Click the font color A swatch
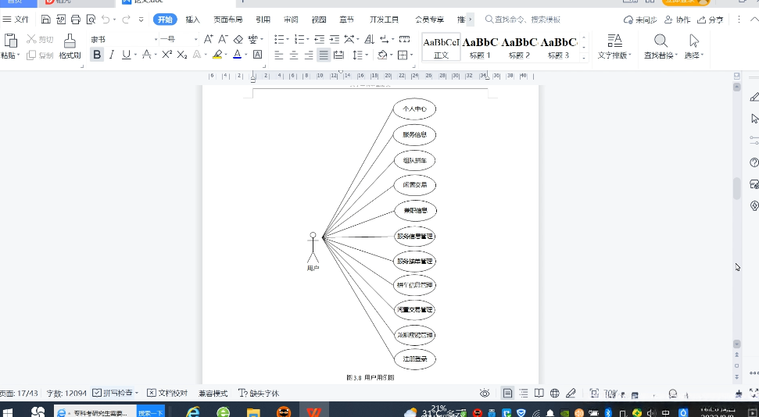The width and height of the screenshot is (759, 417). pyautogui.click(x=237, y=55)
